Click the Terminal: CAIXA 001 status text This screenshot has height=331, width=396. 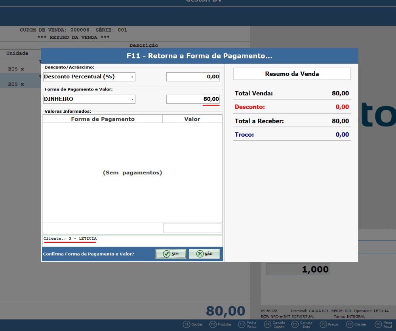click(x=309, y=311)
